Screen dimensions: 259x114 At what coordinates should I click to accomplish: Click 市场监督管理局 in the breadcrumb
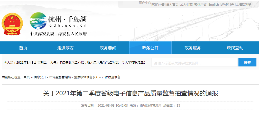click(60, 77)
